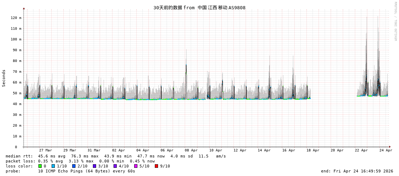The height and width of the screenshot is (176, 399).
Task: Click the 20 Apr date in the data gap
Action: pyautogui.click(x=337, y=150)
